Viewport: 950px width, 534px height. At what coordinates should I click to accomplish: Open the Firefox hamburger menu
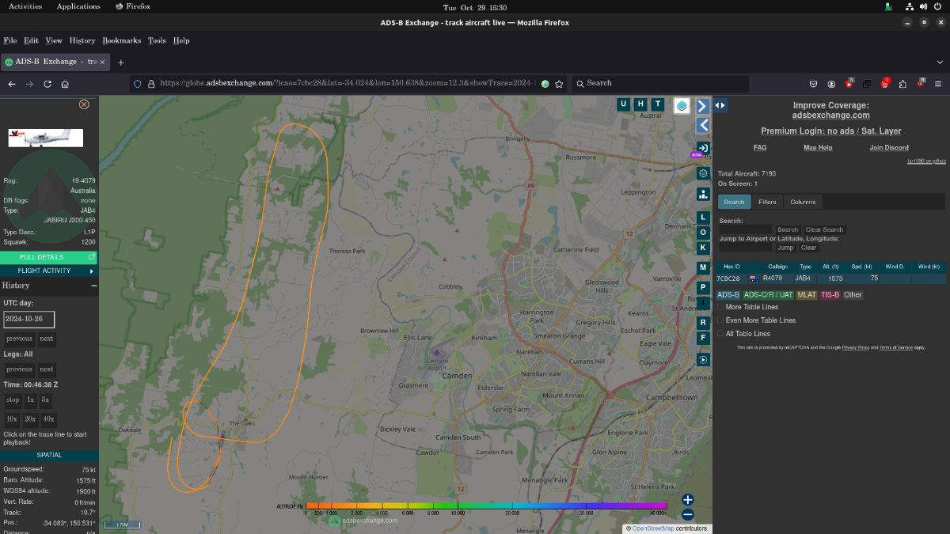(937, 83)
